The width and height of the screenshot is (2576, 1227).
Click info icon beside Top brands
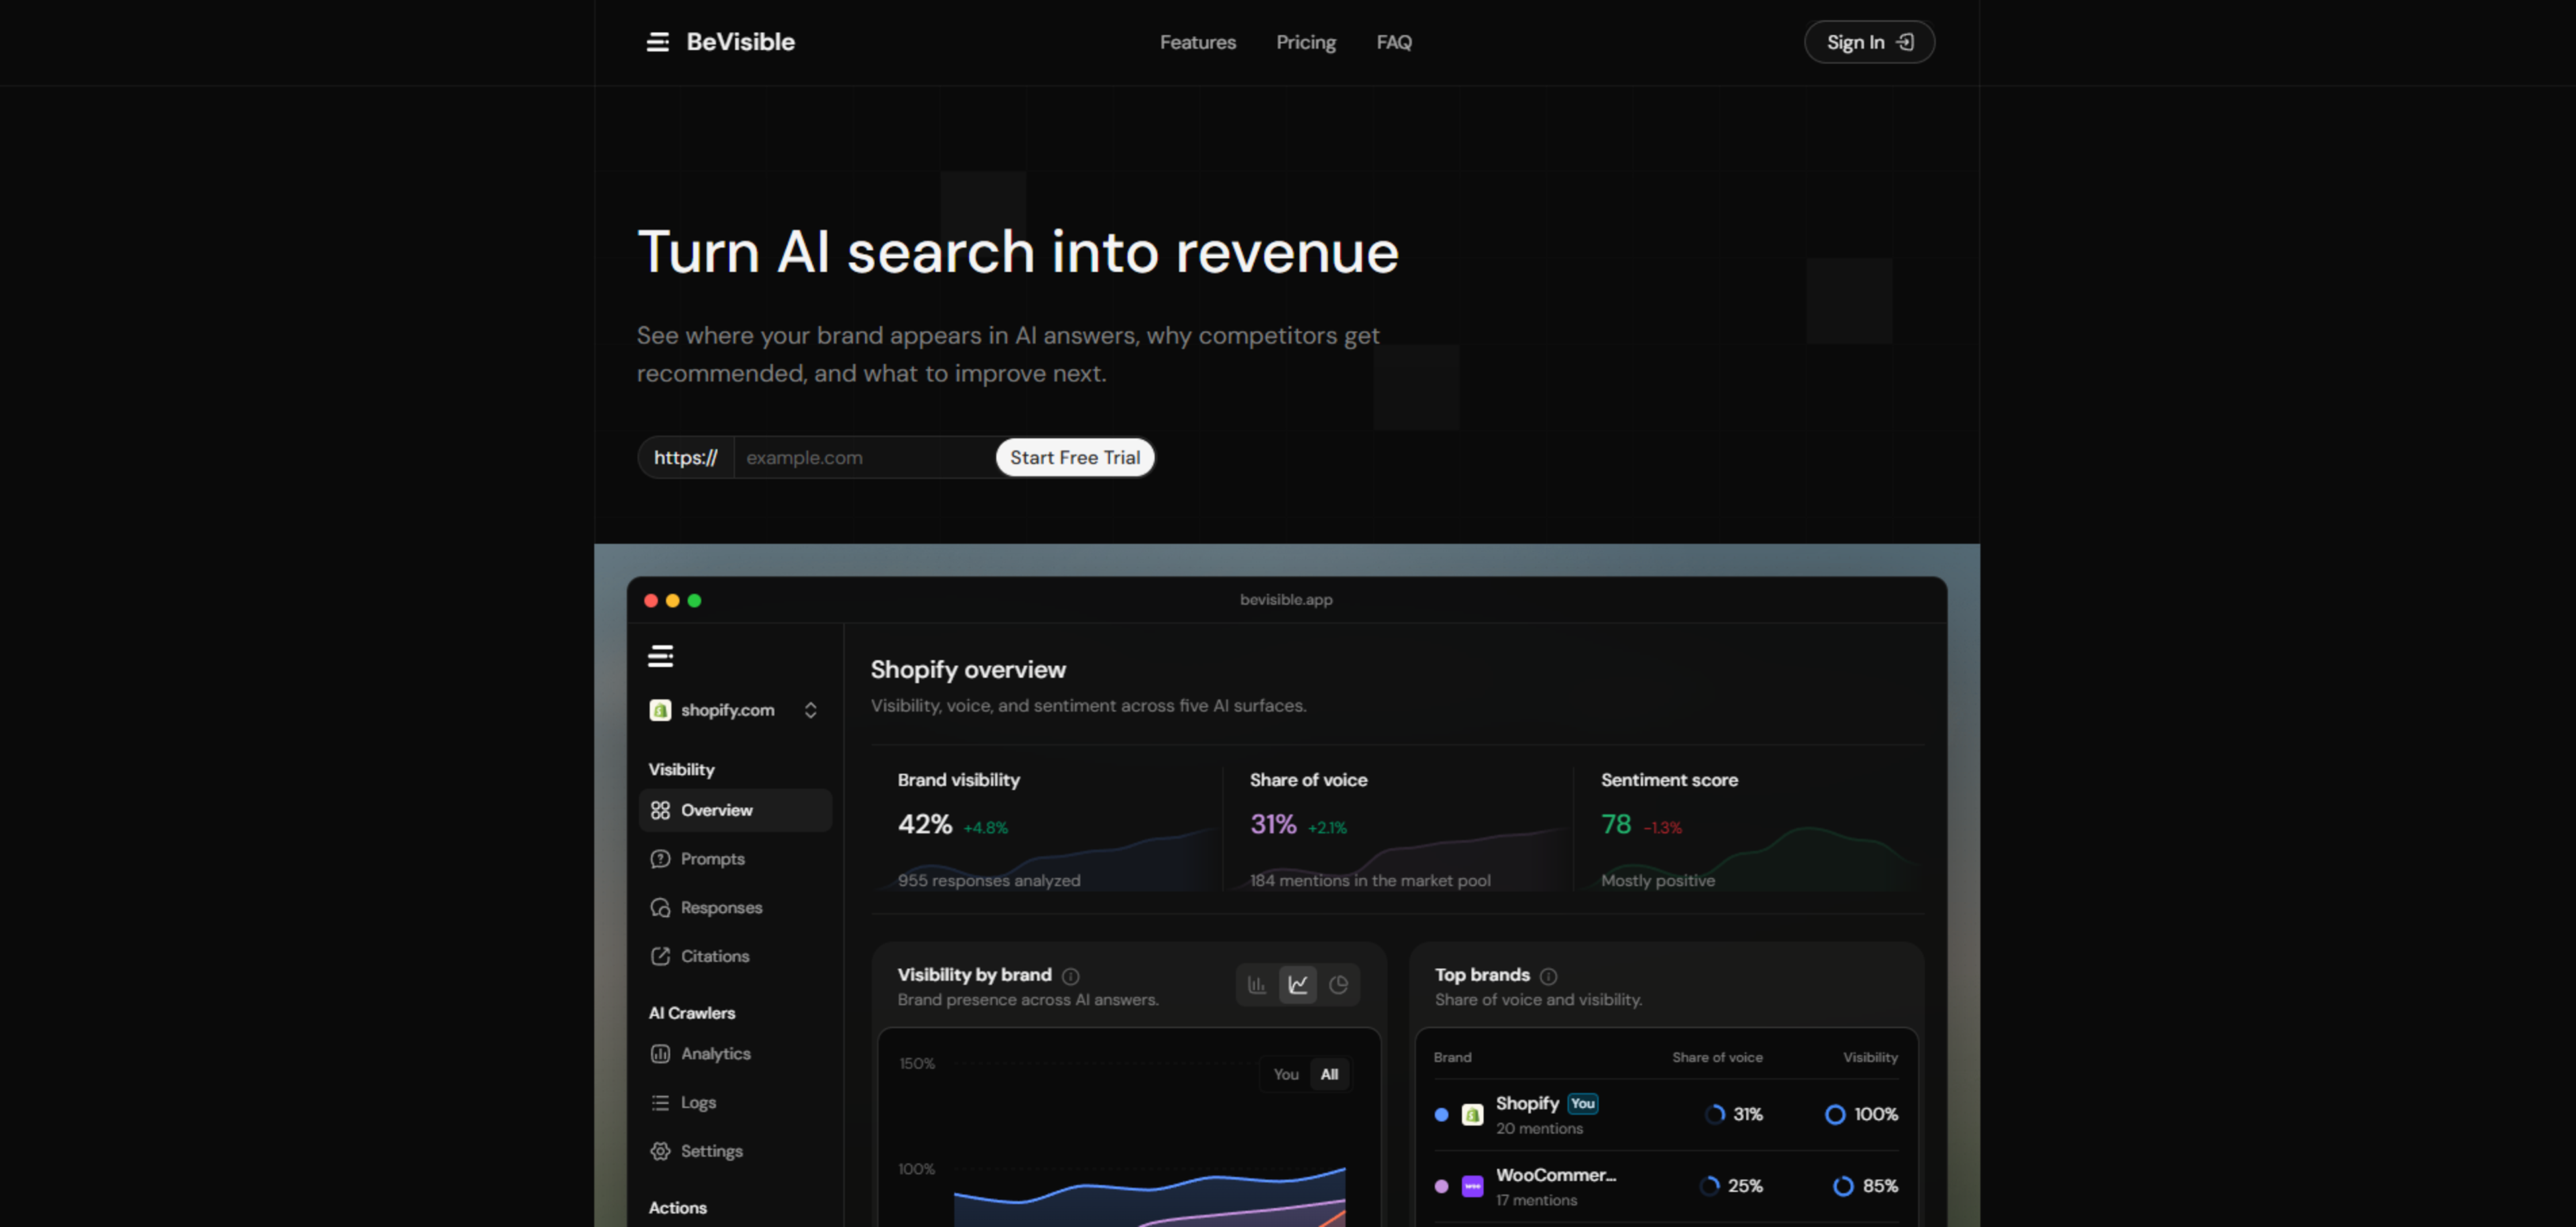click(1548, 976)
